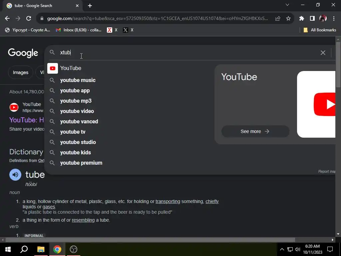
Task: Reload the current page
Action: [29, 19]
